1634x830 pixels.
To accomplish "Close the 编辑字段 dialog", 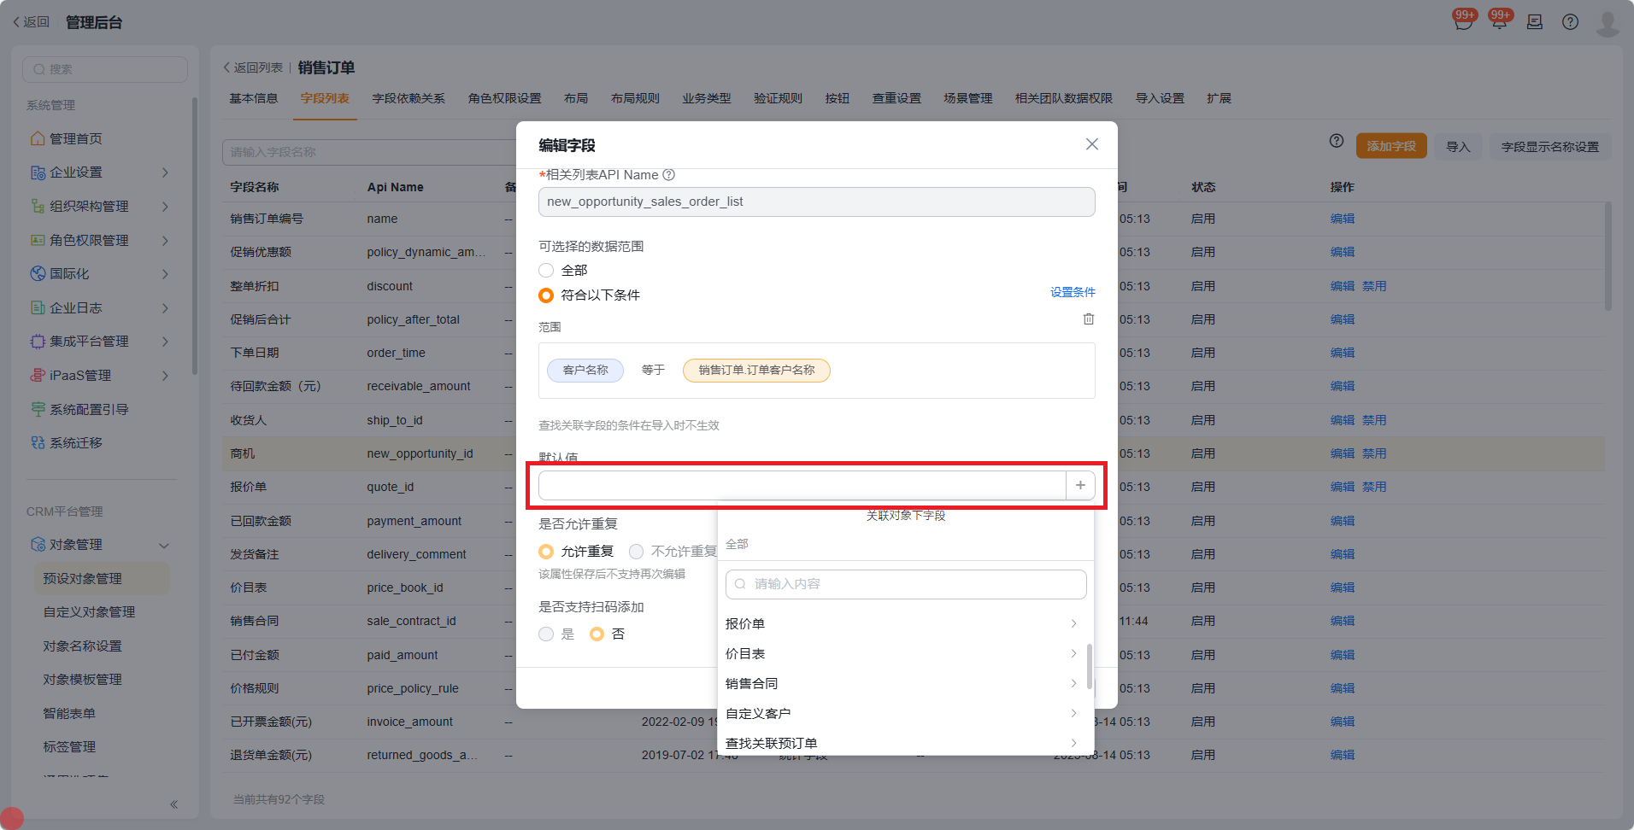I will 1092,144.
